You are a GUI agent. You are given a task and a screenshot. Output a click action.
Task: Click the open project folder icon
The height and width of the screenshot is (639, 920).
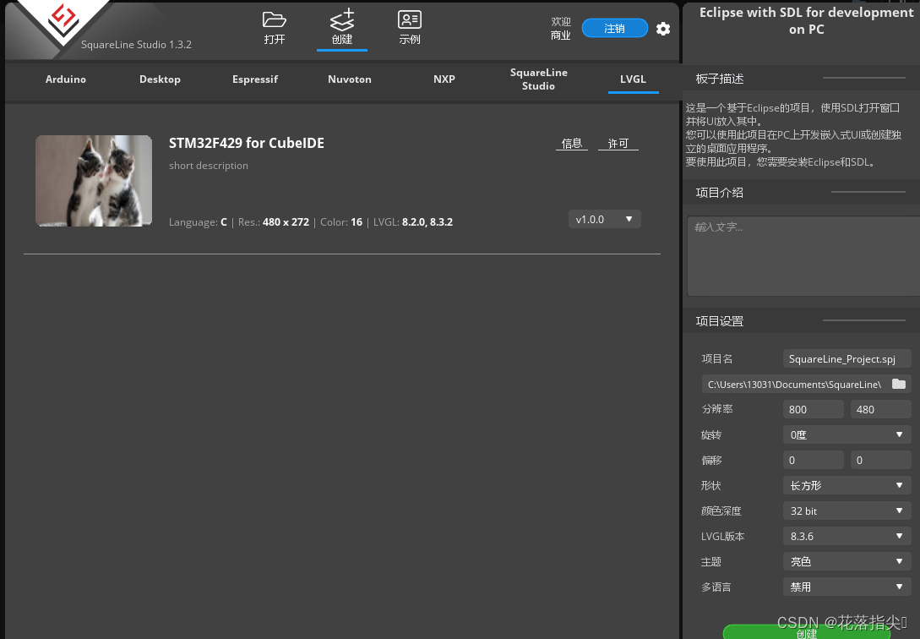[274, 20]
